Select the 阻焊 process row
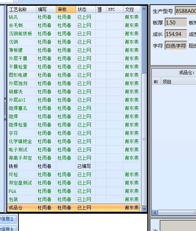This screenshot has height=231, width=196. coord(74,116)
